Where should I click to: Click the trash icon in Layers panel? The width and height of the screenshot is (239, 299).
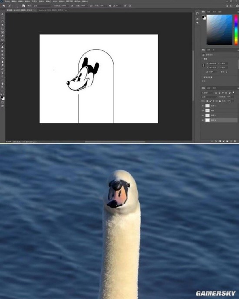235,141
